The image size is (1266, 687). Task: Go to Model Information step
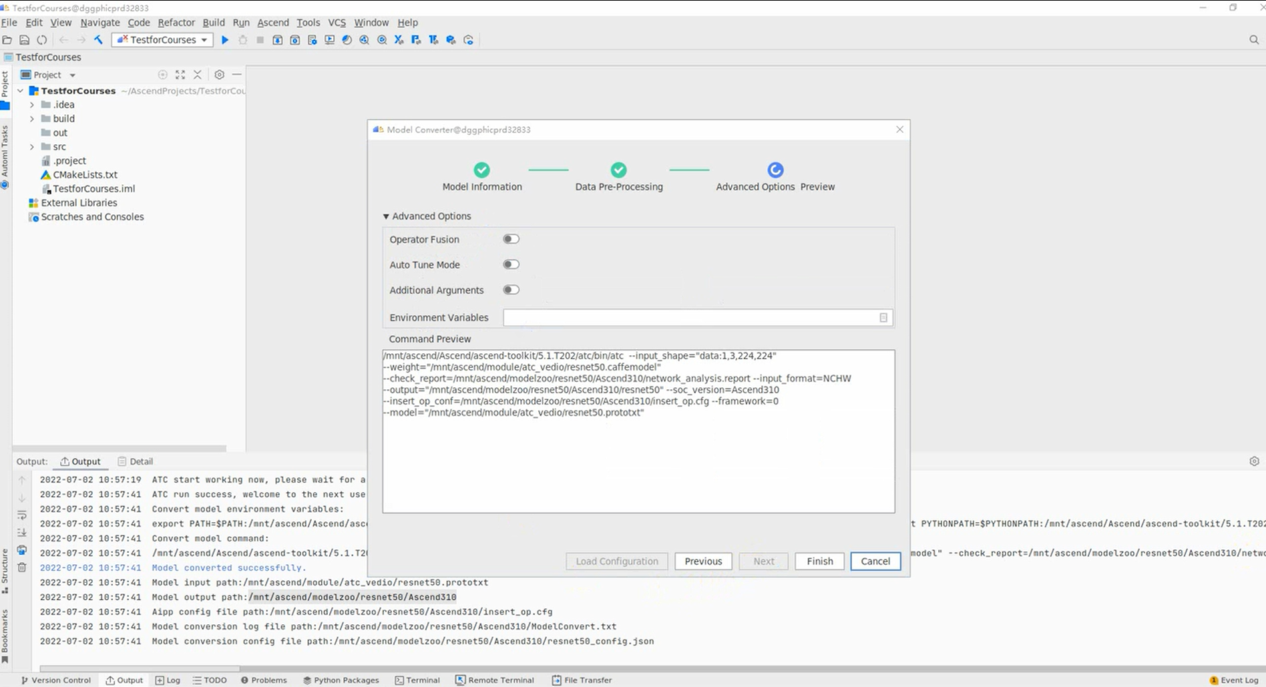click(x=481, y=177)
